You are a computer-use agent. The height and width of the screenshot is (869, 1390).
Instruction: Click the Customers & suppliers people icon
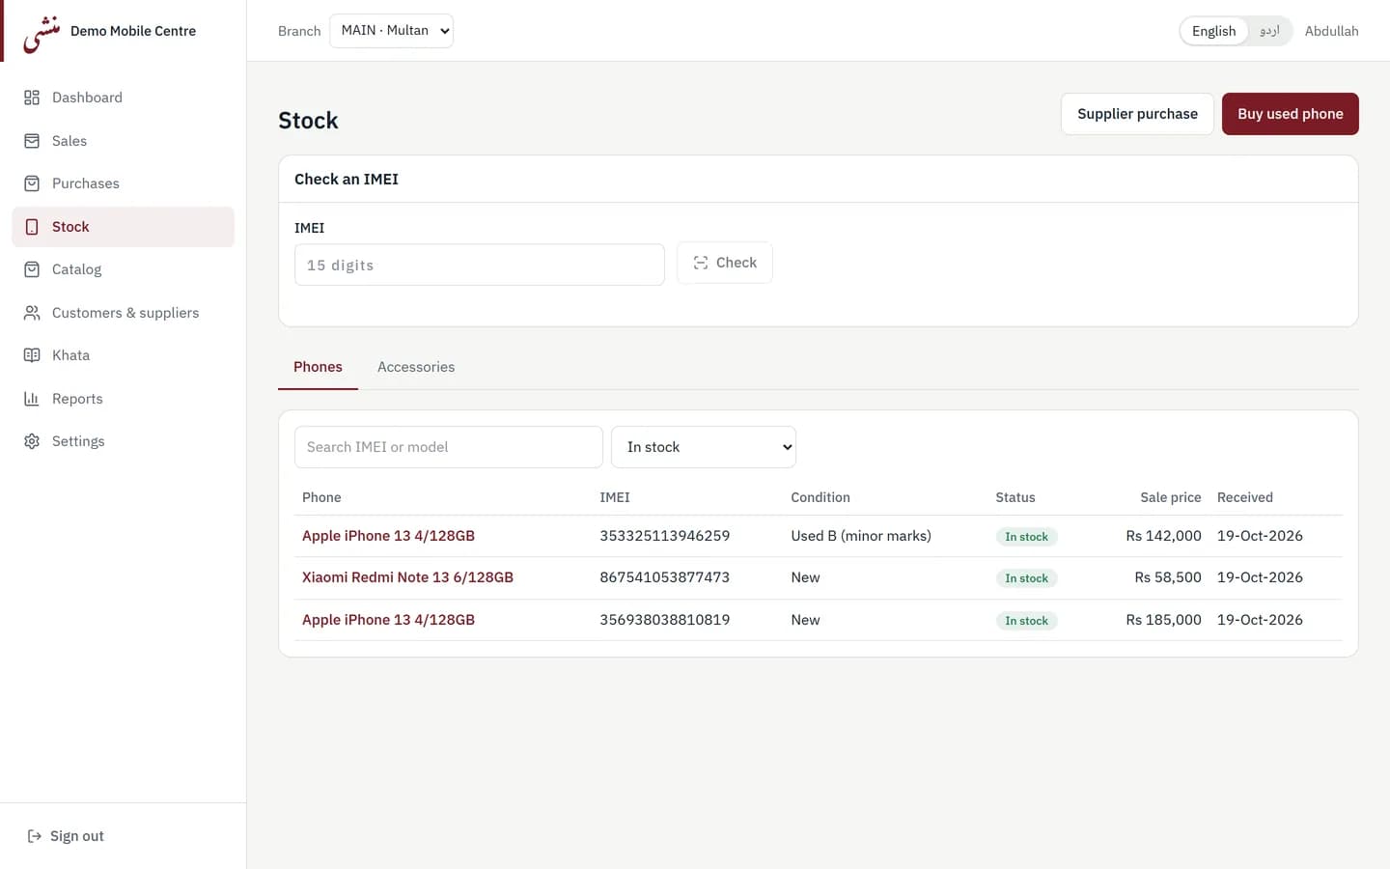point(32,313)
